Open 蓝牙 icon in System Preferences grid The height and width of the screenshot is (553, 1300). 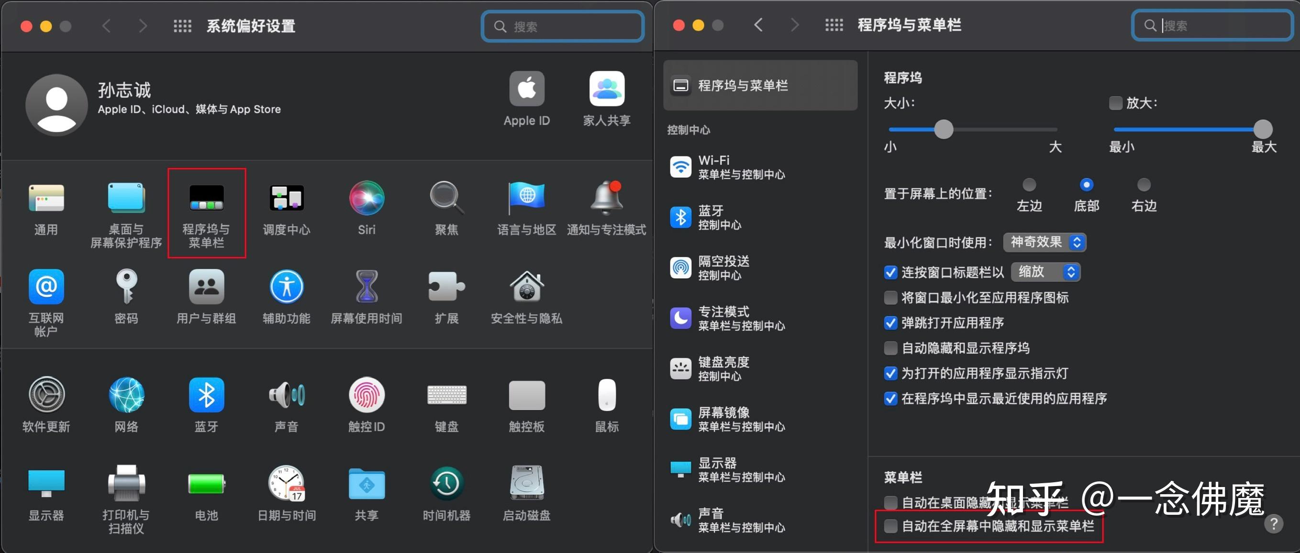coord(206,395)
